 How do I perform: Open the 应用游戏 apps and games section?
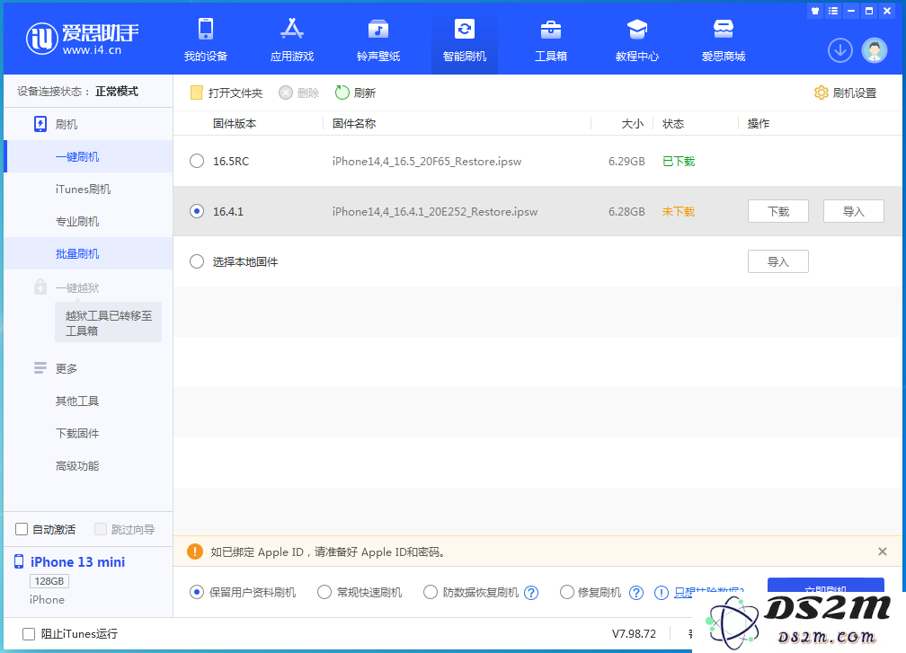click(292, 40)
